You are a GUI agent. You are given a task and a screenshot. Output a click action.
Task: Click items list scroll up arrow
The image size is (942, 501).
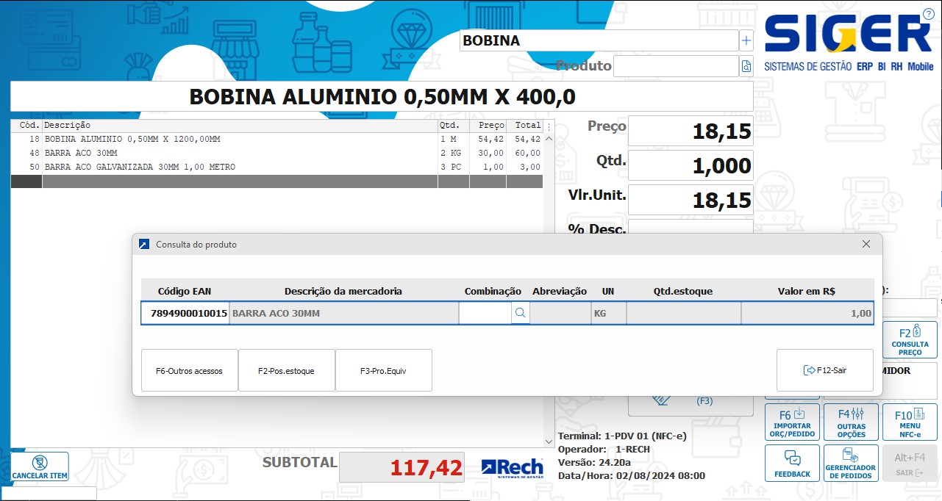[549, 140]
